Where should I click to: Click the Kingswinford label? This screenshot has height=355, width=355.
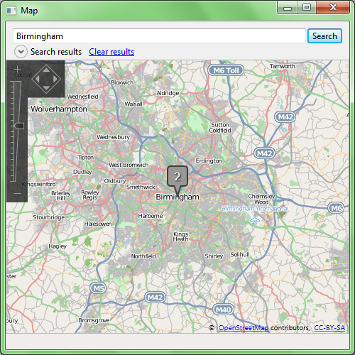[x=39, y=184]
